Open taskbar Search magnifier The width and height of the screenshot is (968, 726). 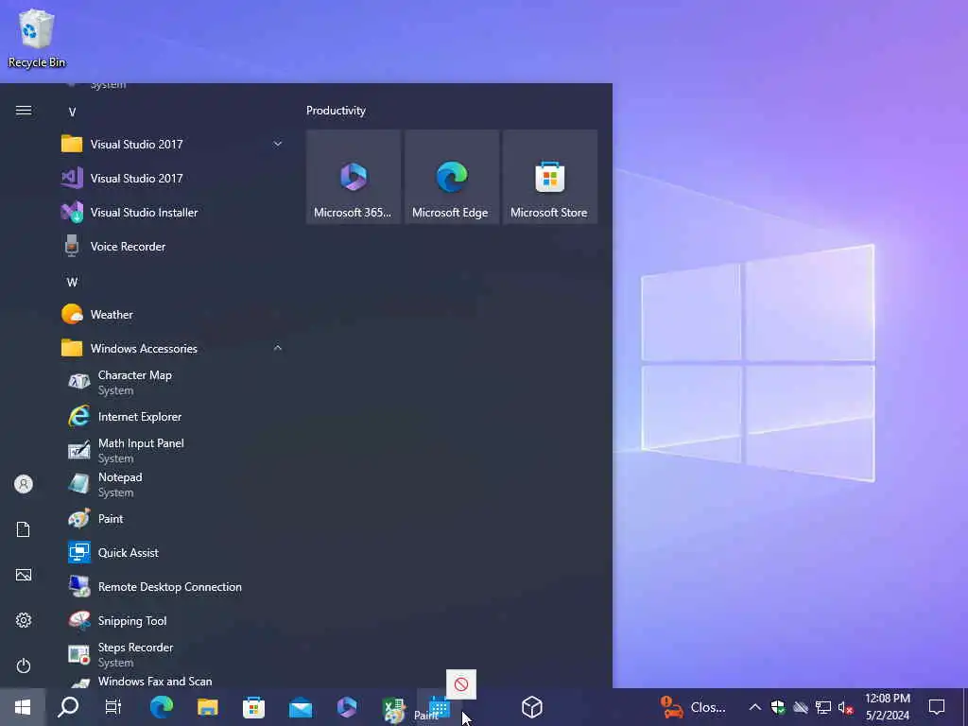(x=68, y=707)
